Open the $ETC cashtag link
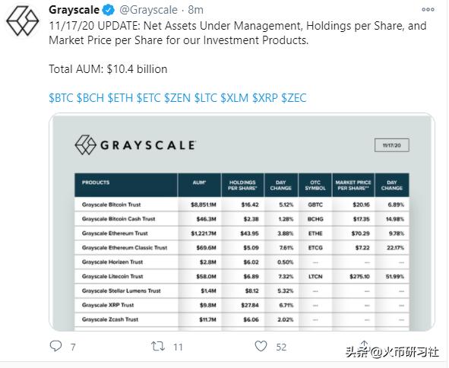This screenshot has height=368, width=449. pyautogui.click(x=148, y=98)
